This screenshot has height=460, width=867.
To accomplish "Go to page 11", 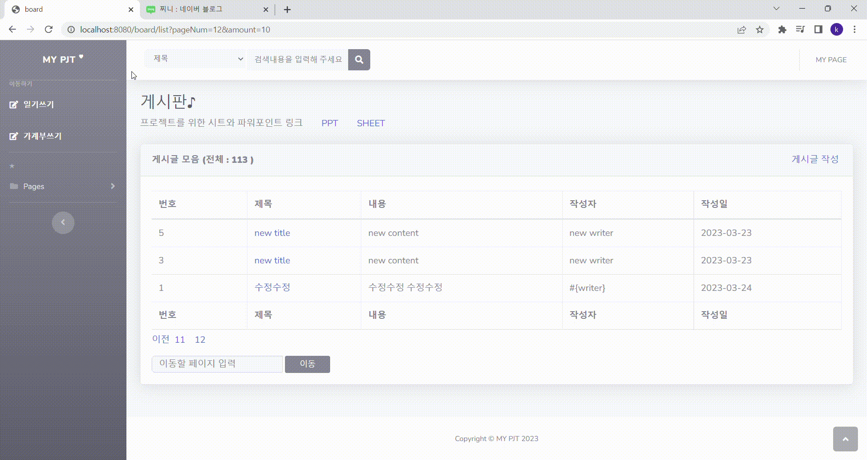I will [180, 340].
